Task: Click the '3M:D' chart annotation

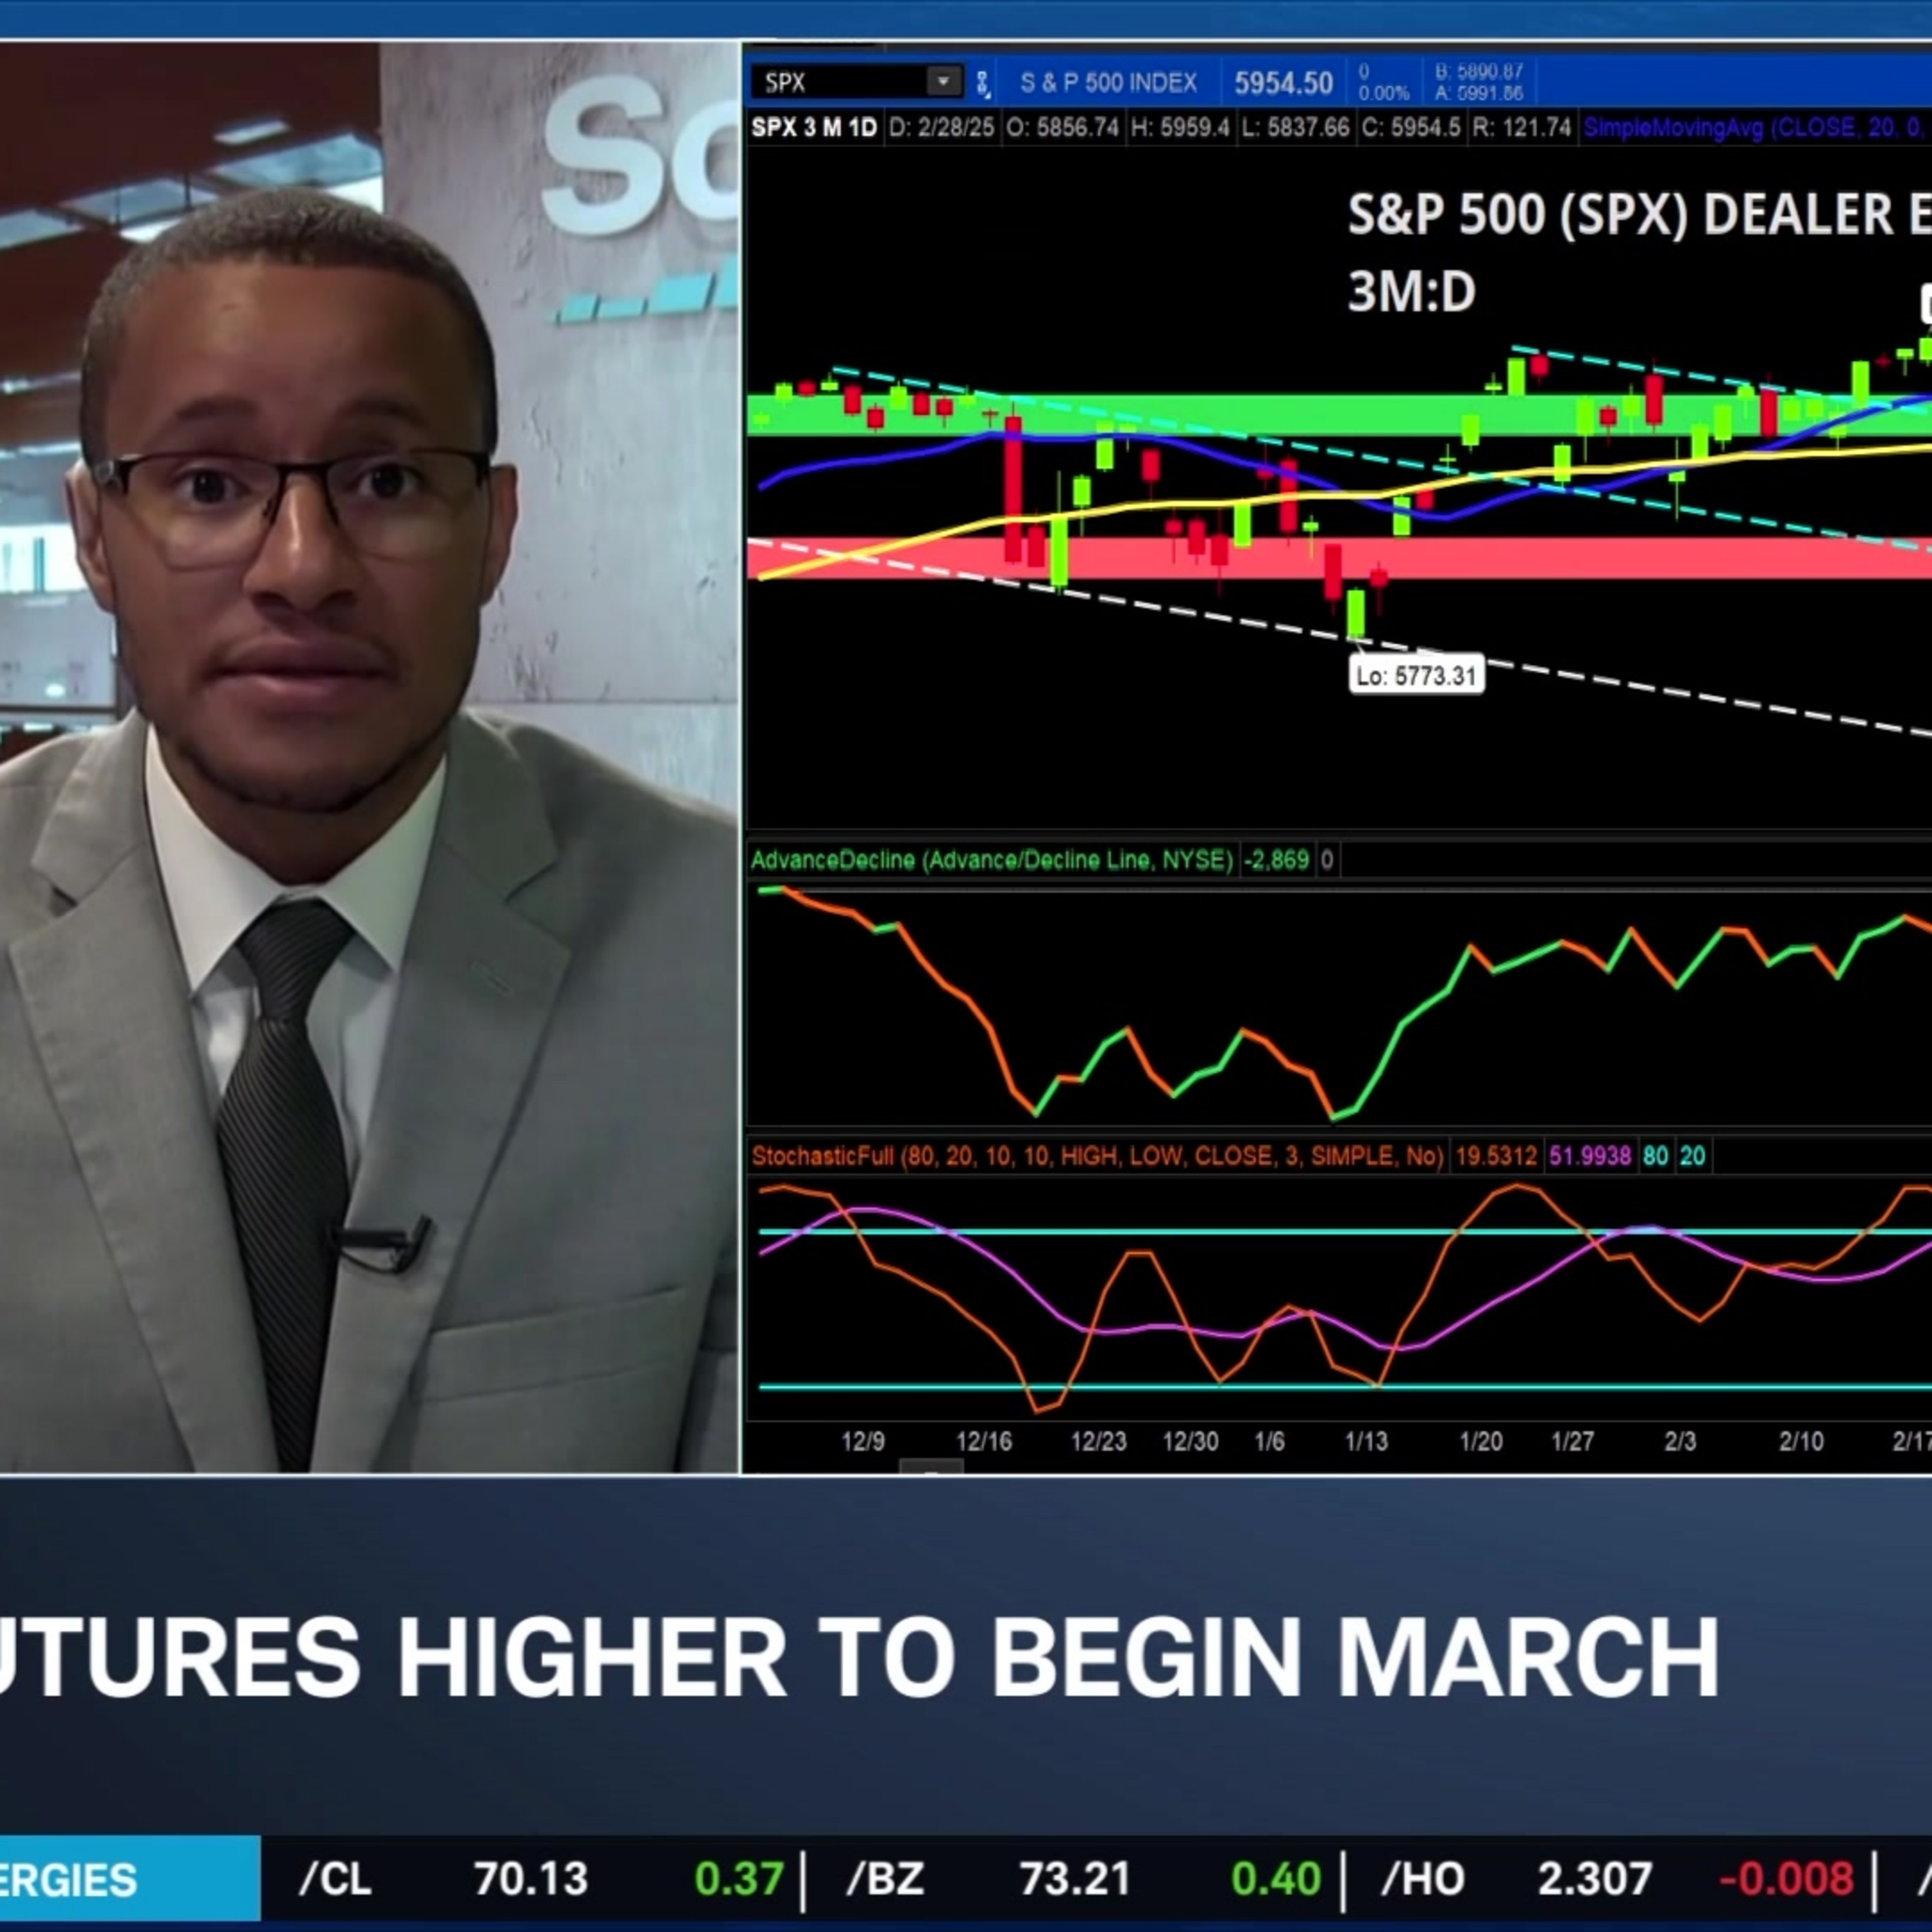Action: tap(1411, 293)
